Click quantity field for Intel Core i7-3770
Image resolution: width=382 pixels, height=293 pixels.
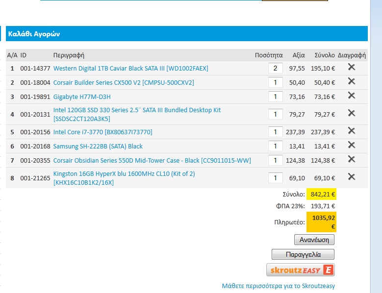pyautogui.click(x=275, y=132)
